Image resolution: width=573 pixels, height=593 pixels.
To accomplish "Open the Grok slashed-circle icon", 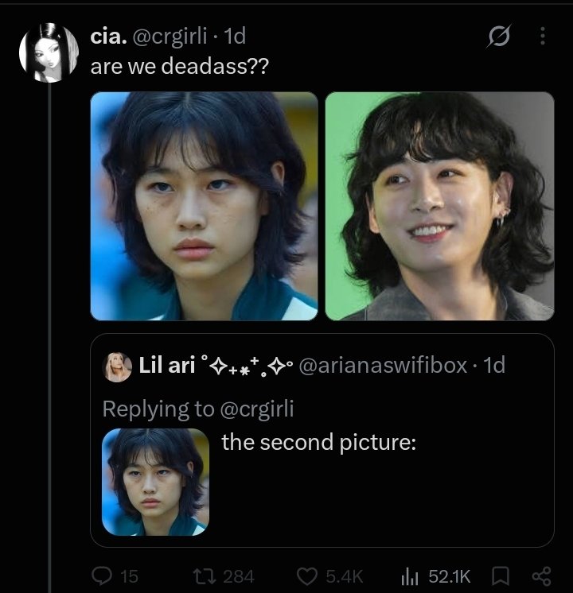I will pyautogui.click(x=499, y=37).
